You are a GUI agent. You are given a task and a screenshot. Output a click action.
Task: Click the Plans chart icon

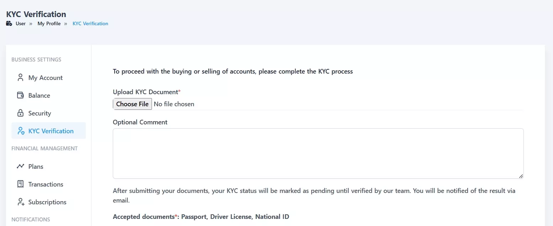point(21,166)
